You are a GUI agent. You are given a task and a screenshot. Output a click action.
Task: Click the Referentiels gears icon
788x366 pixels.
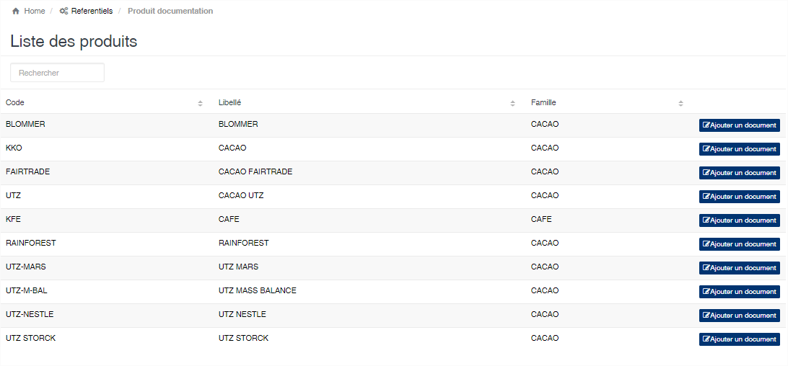[64, 11]
